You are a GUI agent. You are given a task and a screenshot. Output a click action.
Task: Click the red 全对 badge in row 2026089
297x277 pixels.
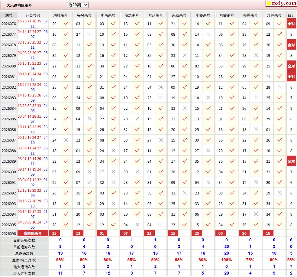[x=291, y=161]
